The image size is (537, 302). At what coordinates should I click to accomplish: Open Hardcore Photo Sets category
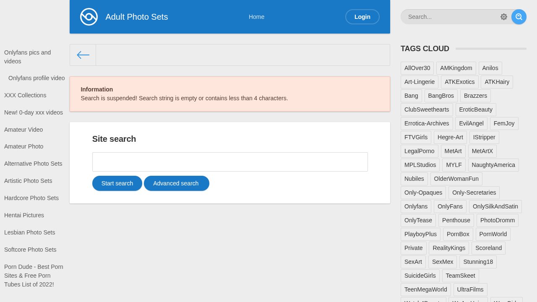point(31,198)
